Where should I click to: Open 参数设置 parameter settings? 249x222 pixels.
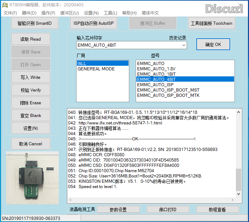point(118,210)
